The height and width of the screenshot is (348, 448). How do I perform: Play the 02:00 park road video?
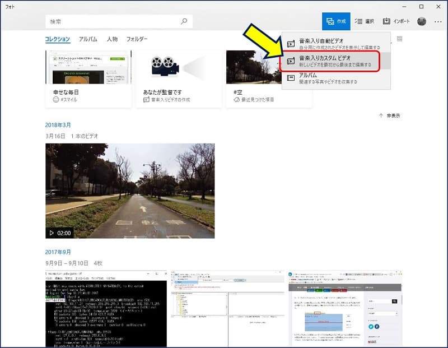click(x=130, y=191)
